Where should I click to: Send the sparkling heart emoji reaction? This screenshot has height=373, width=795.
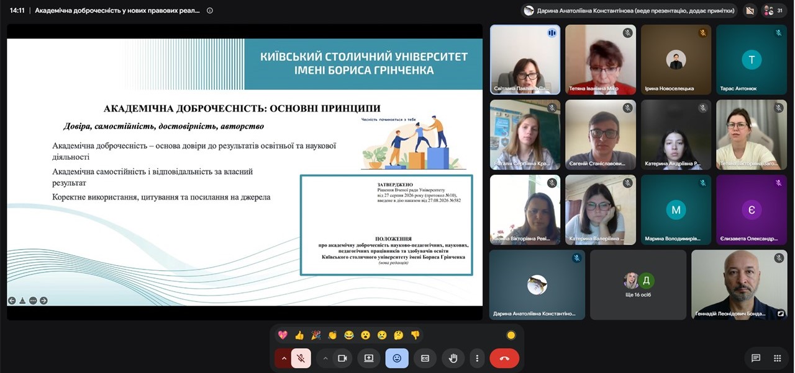283,335
